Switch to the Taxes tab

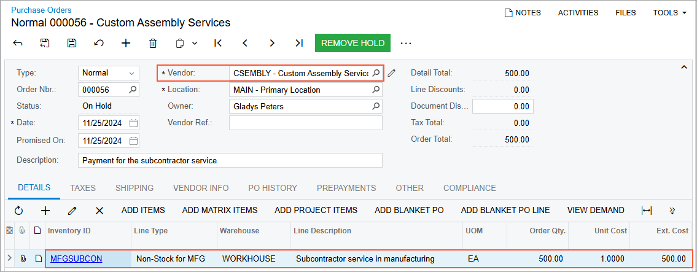coord(83,188)
